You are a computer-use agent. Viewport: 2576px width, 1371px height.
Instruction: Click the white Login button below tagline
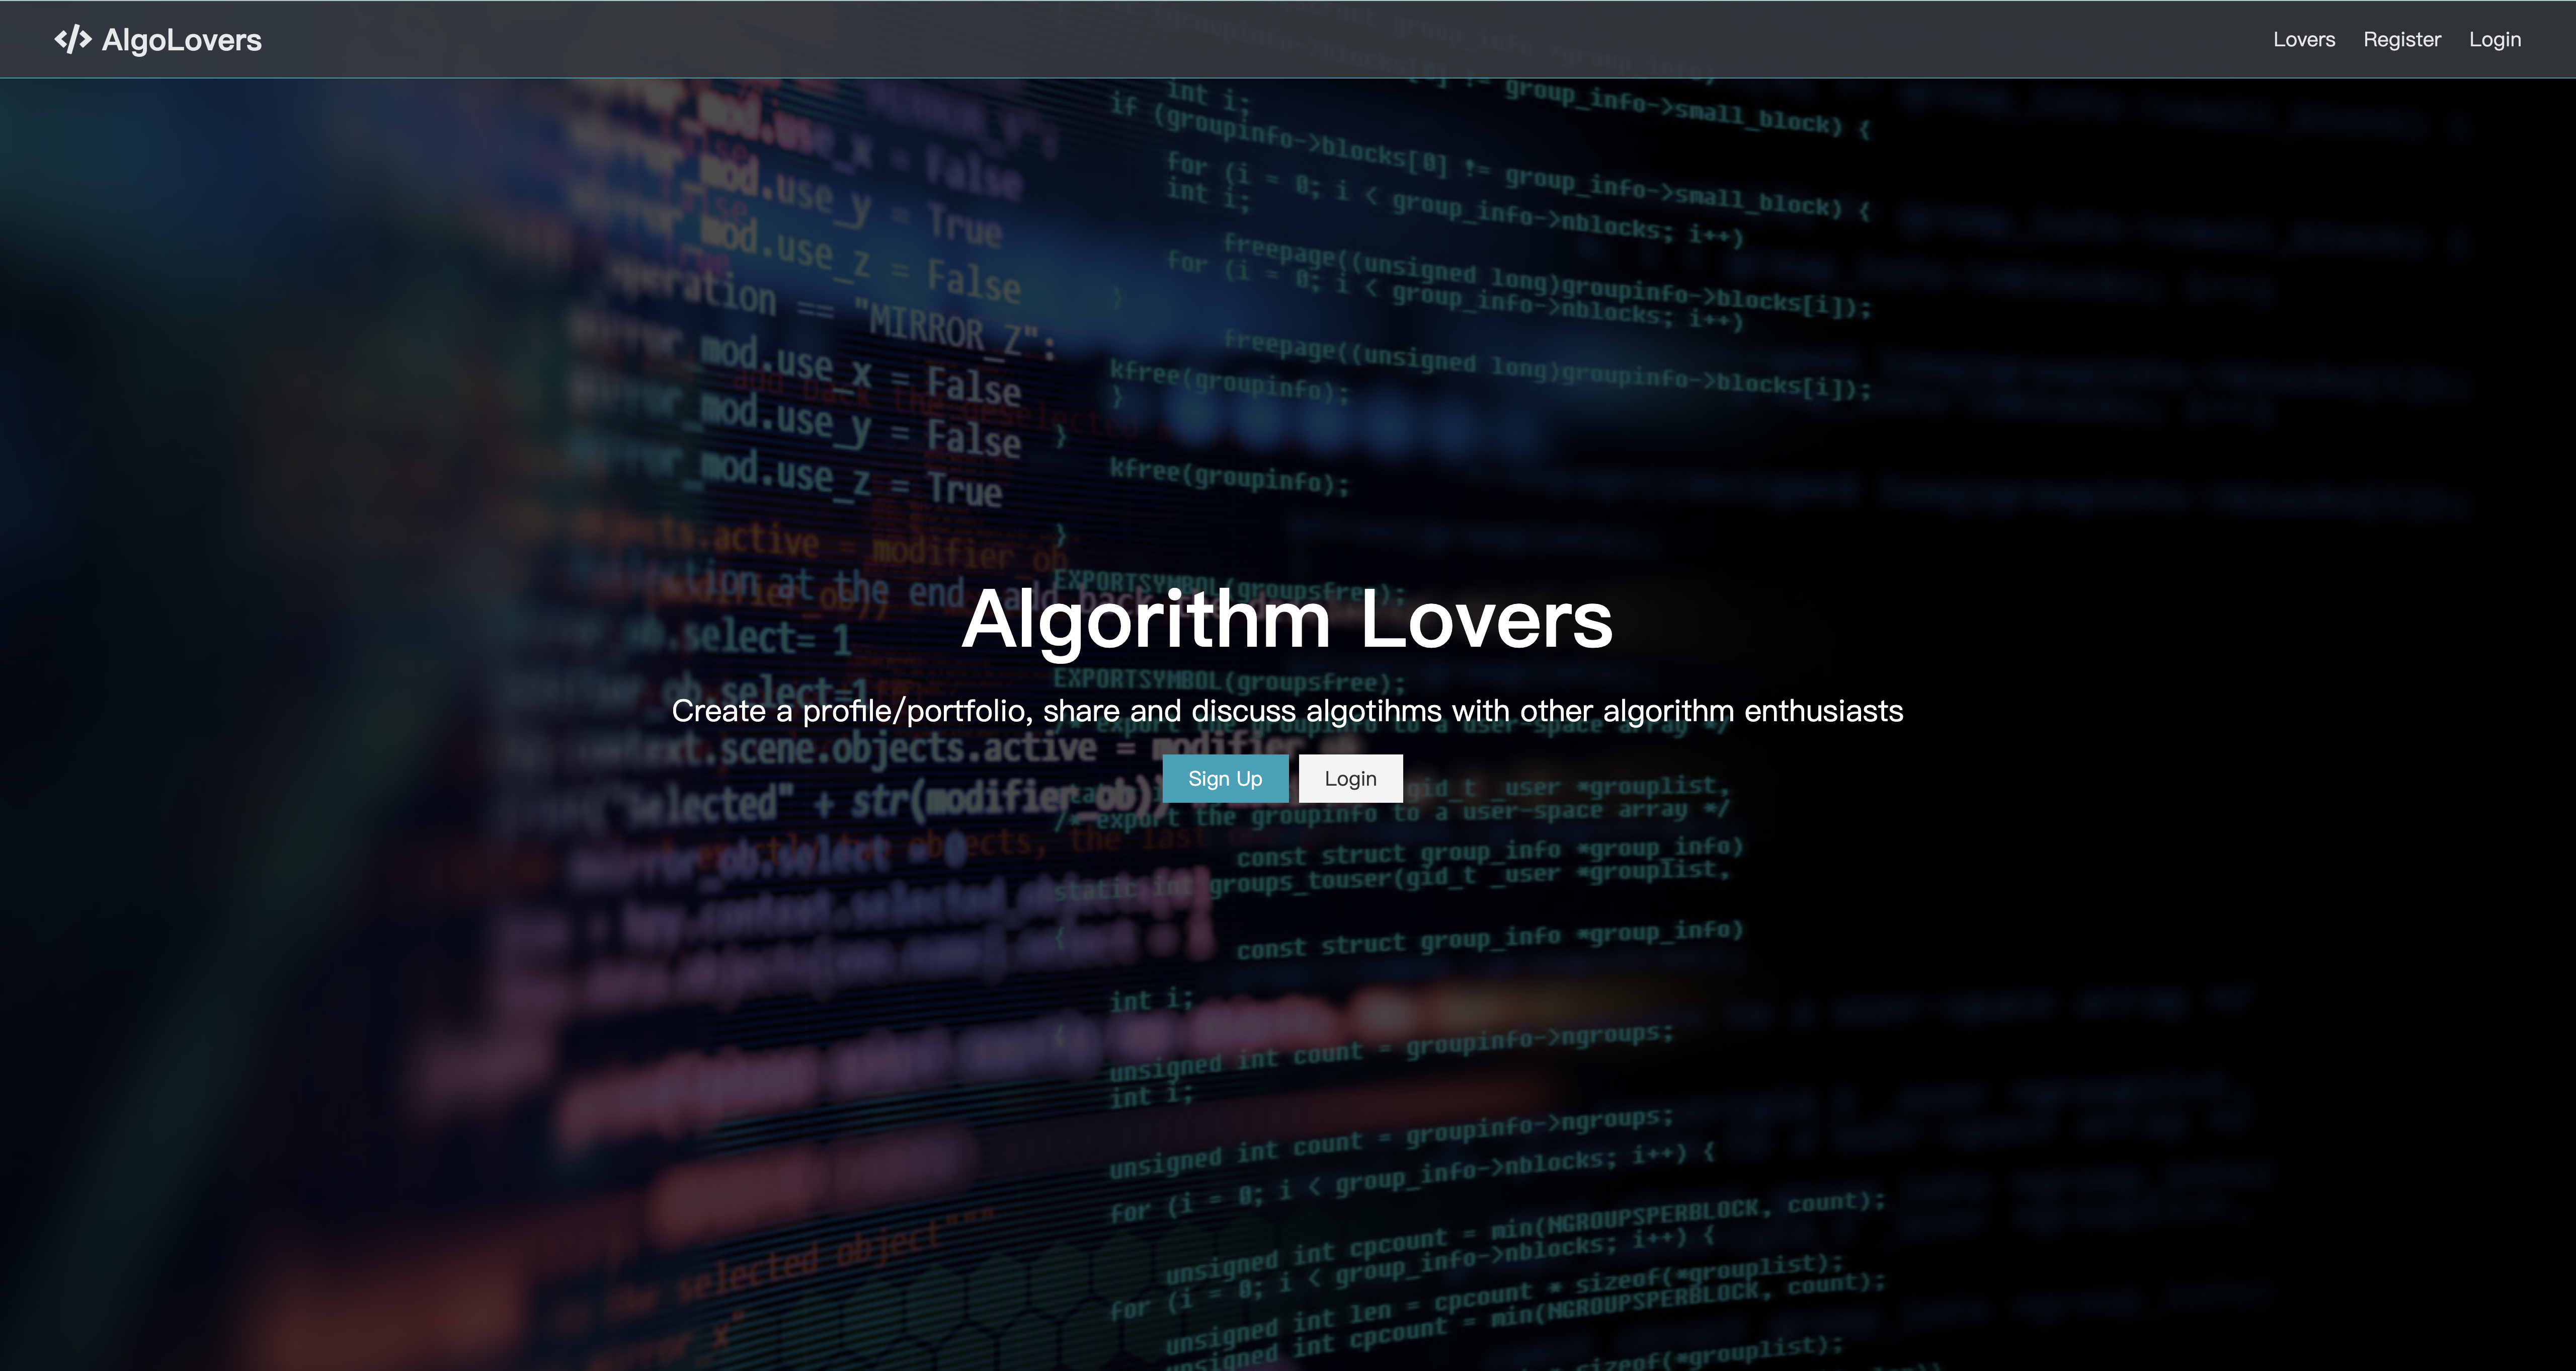click(x=1350, y=778)
